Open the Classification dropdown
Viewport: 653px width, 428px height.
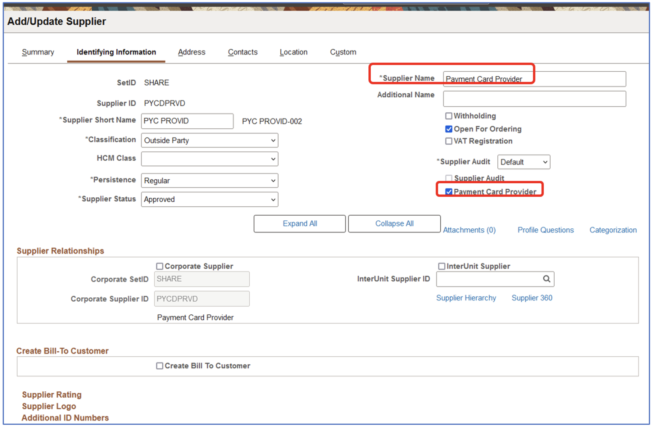coord(209,140)
